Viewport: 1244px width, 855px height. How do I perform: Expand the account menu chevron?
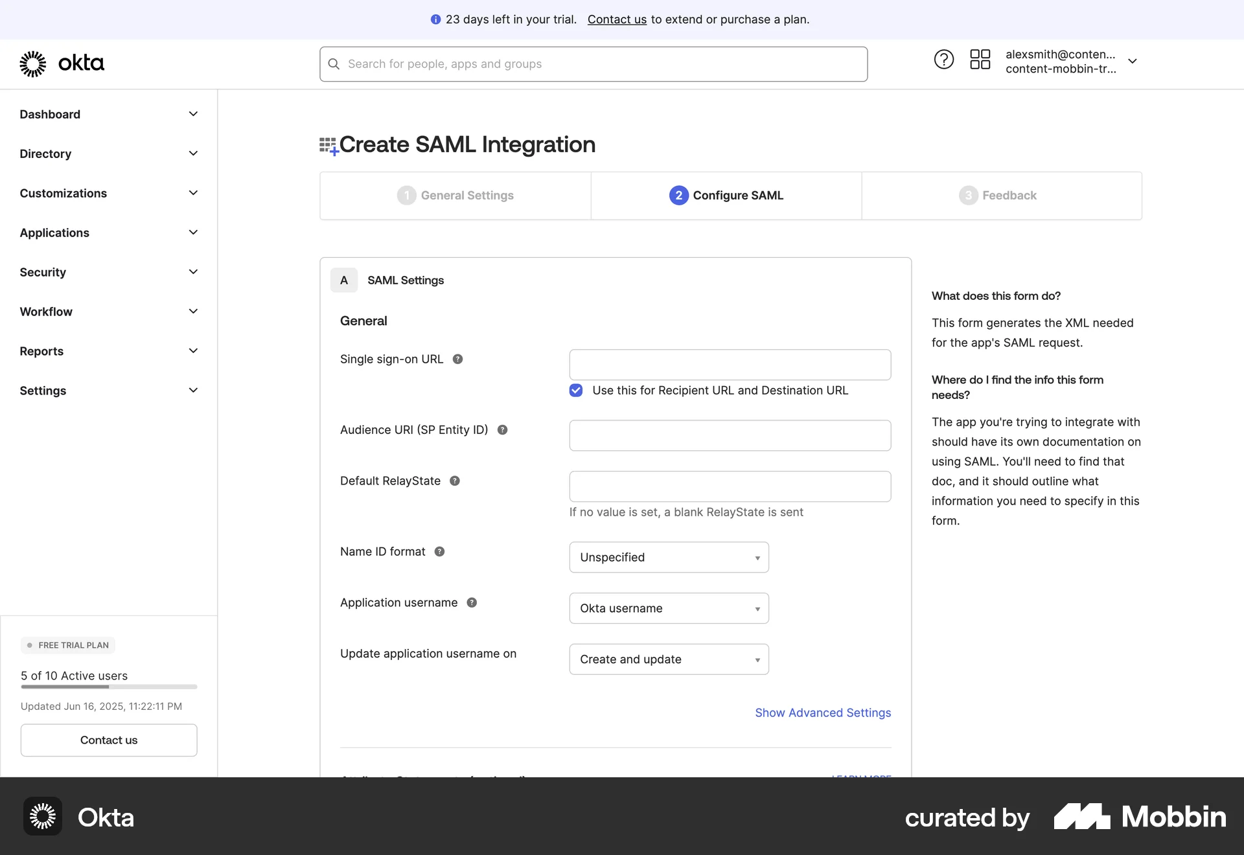tap(1133, 61)
